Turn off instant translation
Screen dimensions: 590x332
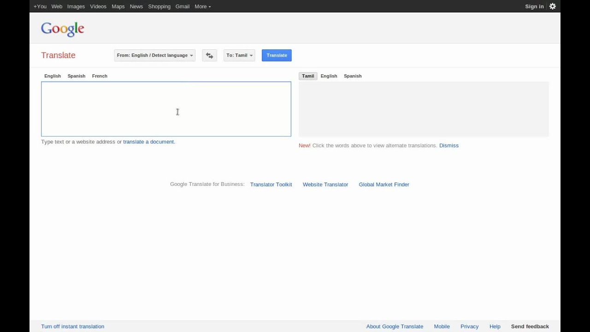coord(72,326)
